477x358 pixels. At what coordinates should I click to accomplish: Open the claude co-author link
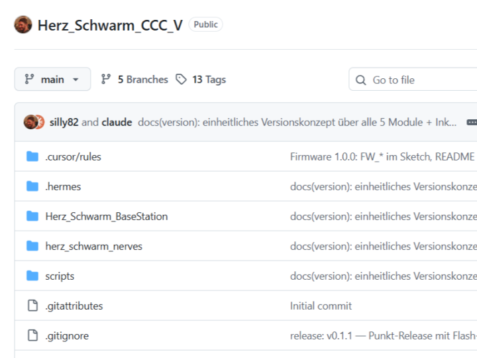click(x=117, y=123)
